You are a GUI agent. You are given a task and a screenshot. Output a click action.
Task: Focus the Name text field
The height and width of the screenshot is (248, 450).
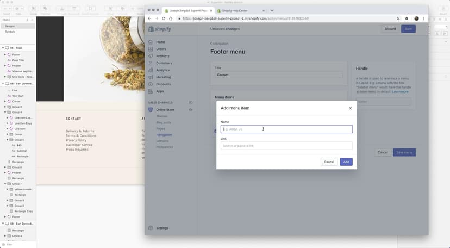click(x=286, y=129)
